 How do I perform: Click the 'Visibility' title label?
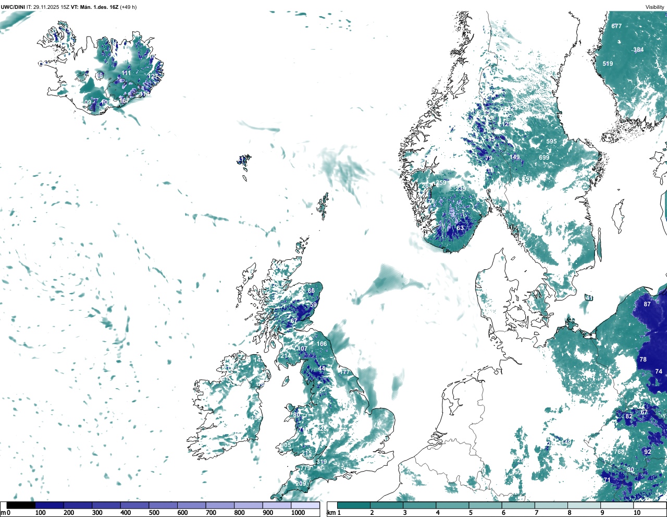pos(654,7)
